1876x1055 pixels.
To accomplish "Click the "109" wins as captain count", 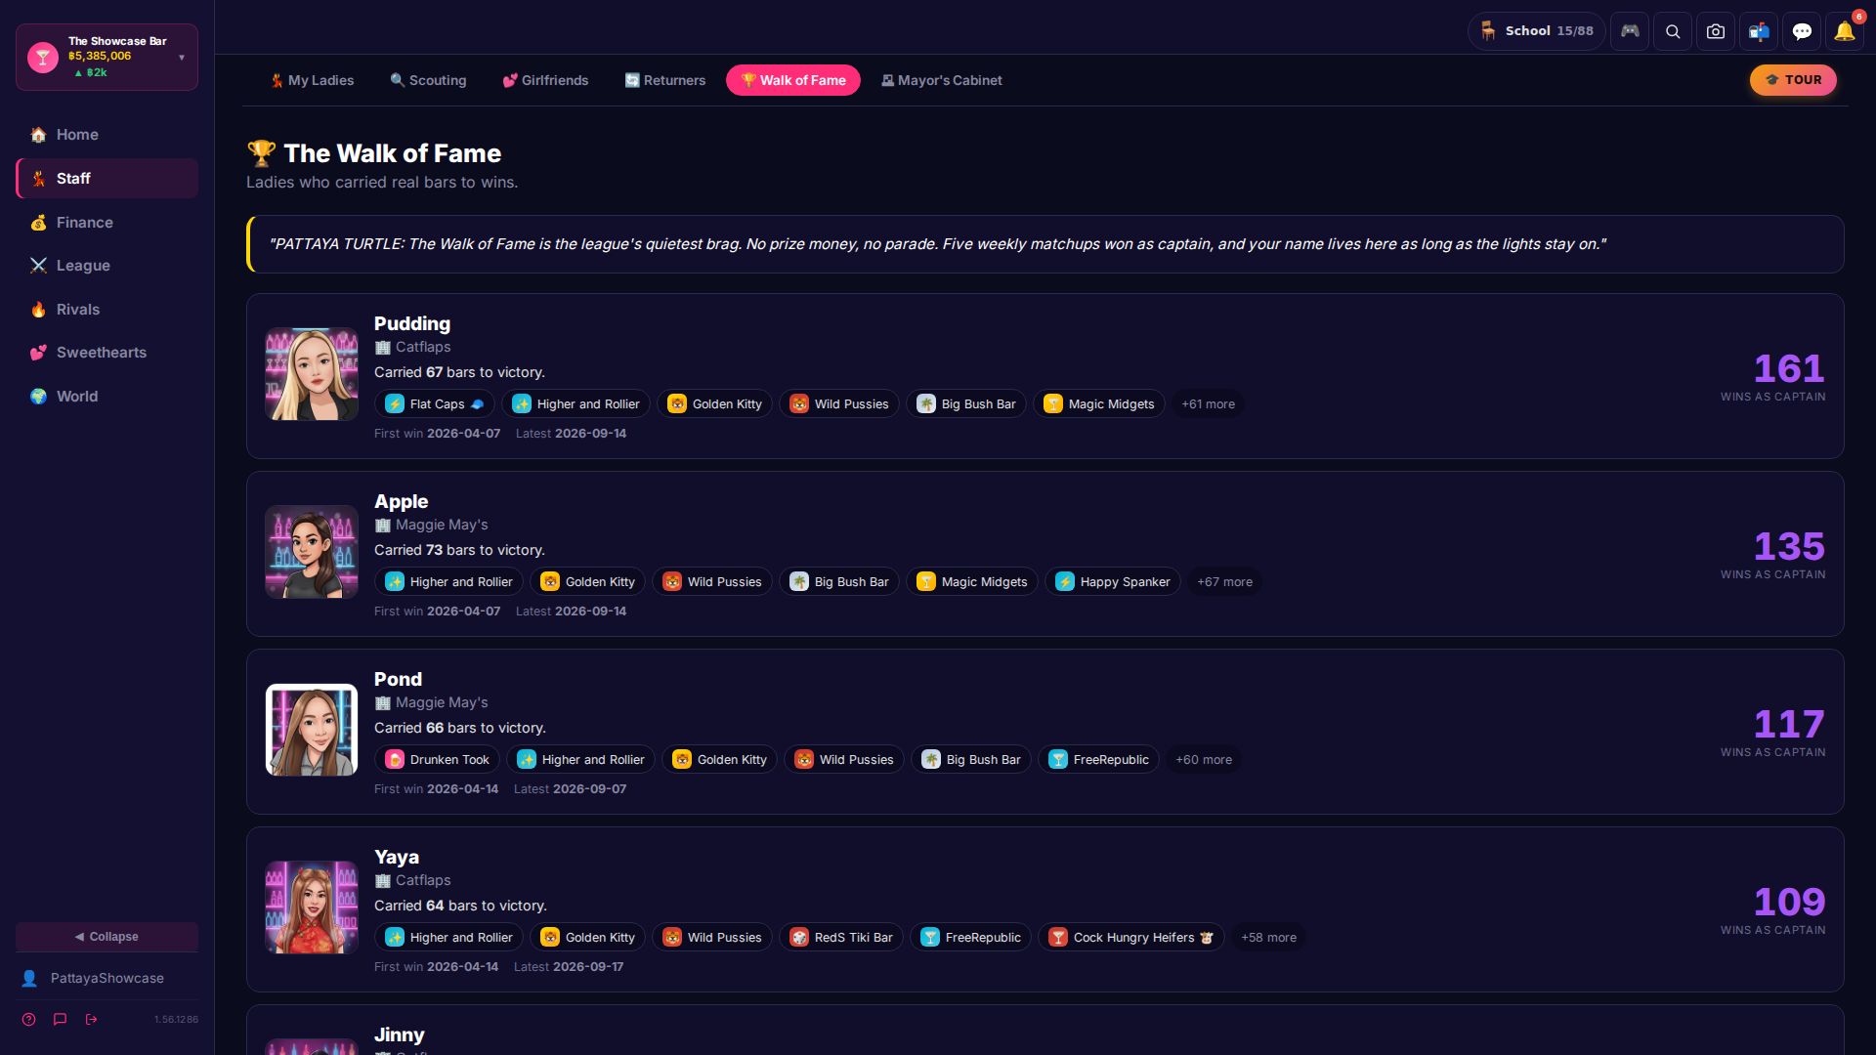I will pos(1789,902).
